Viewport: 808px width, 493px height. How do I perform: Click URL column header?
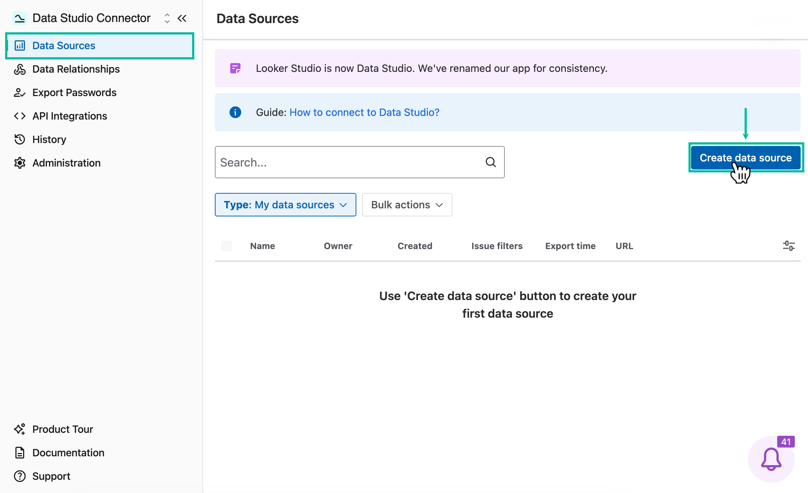[x=624, y=246]
